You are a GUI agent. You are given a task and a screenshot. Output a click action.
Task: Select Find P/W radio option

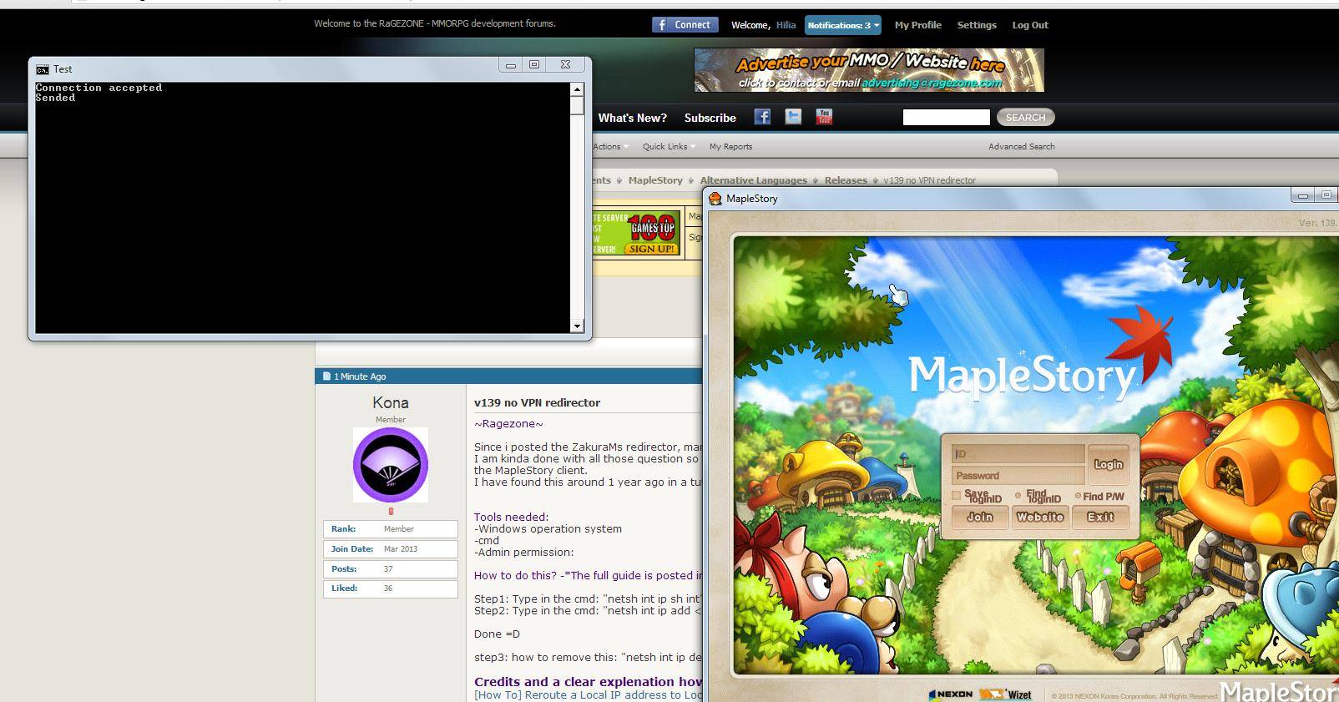1078,496
